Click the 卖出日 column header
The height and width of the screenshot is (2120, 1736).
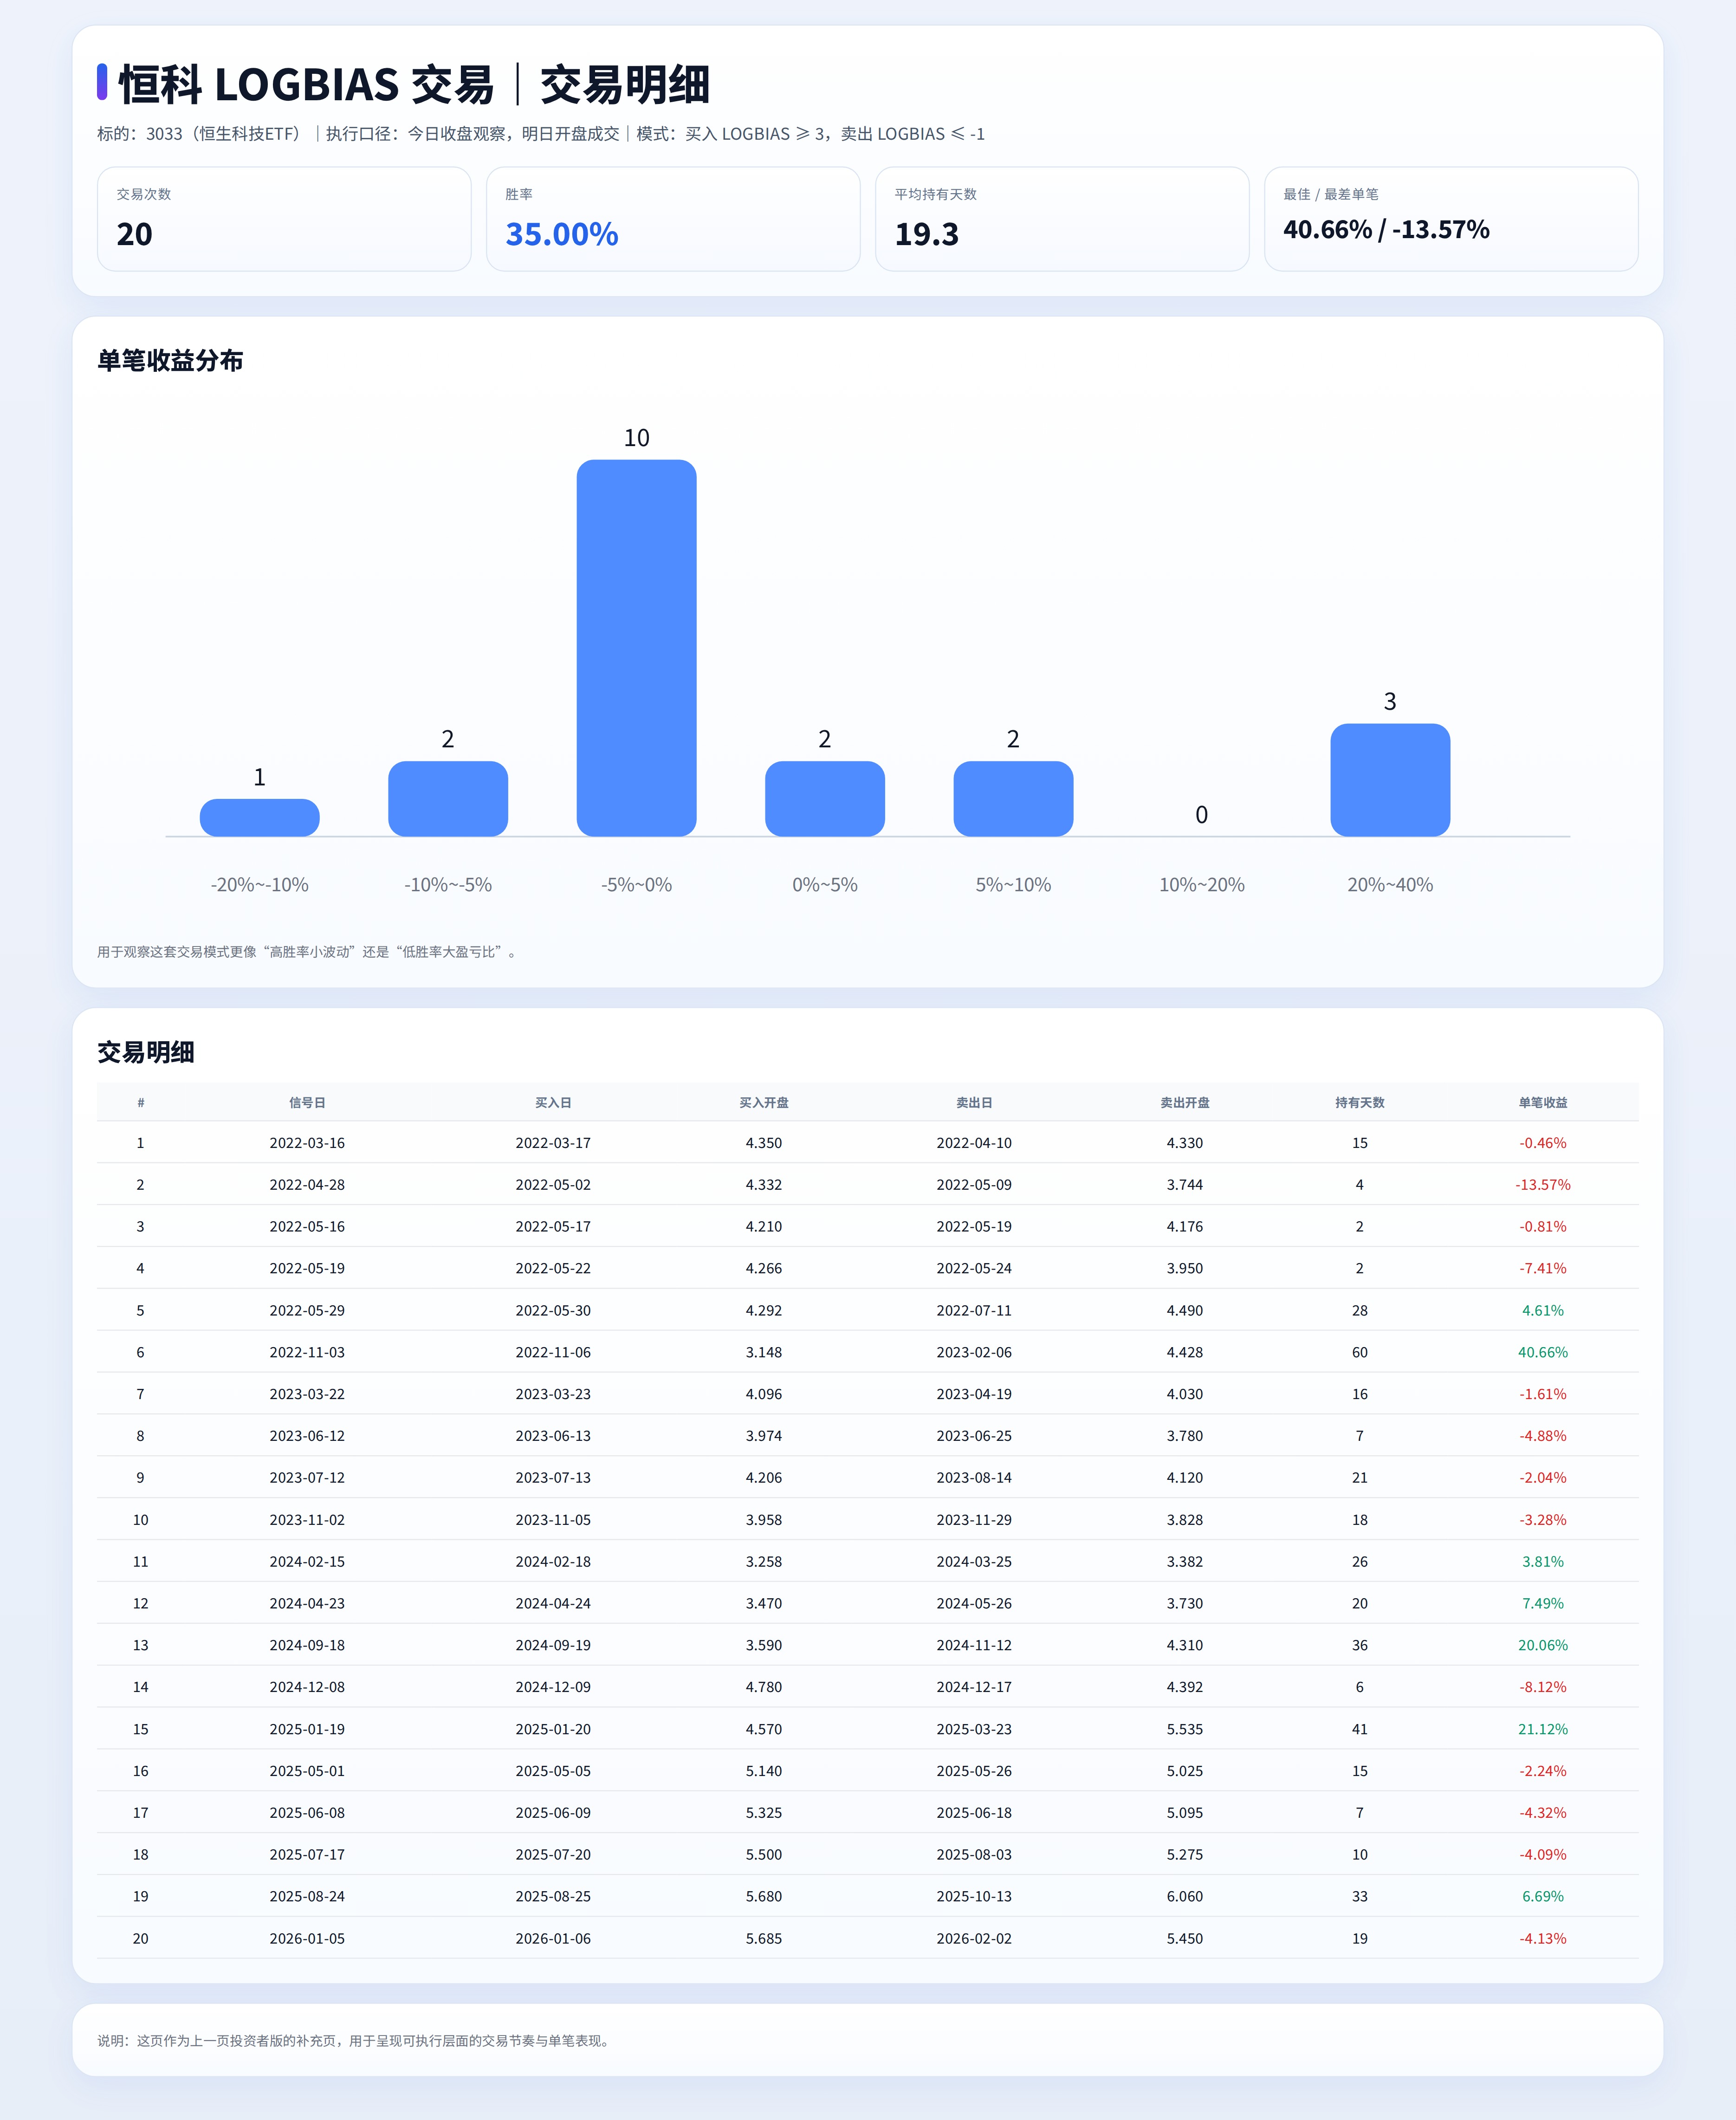(973, 1102)
